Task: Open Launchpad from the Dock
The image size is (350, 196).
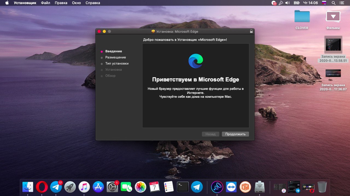Action: tap(70, 187)
